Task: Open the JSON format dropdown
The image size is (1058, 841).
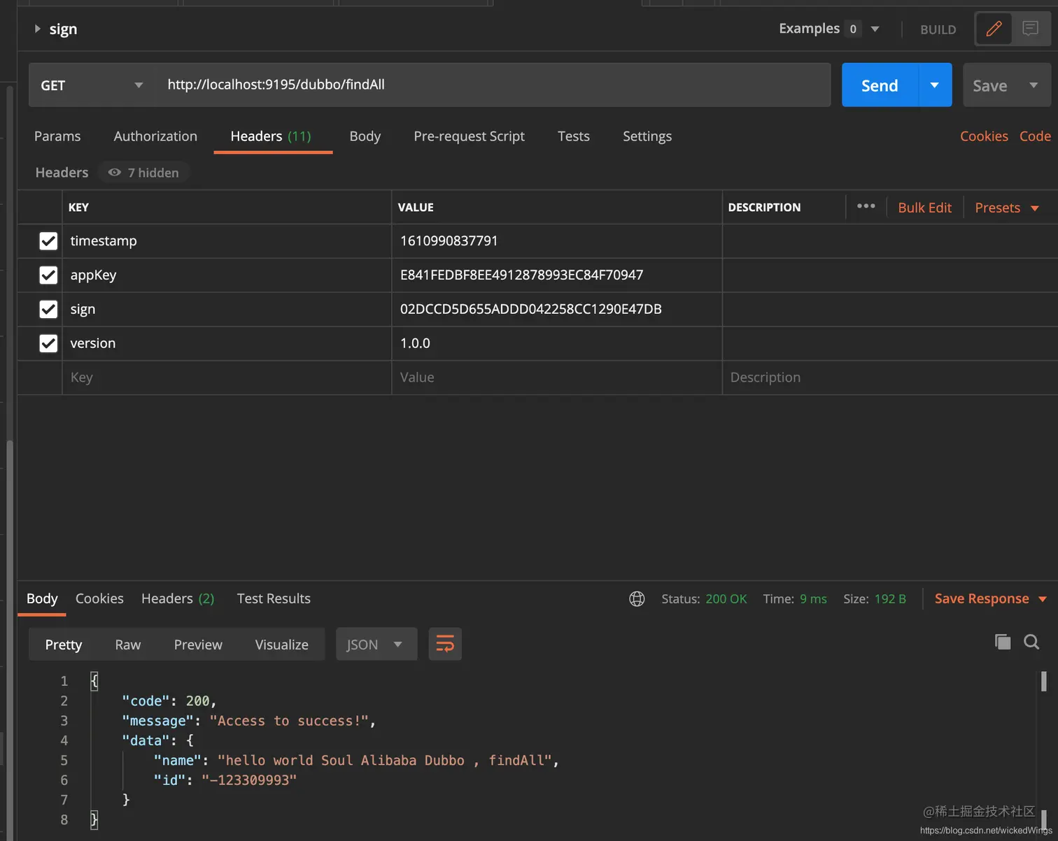Action: click(376, 644)
